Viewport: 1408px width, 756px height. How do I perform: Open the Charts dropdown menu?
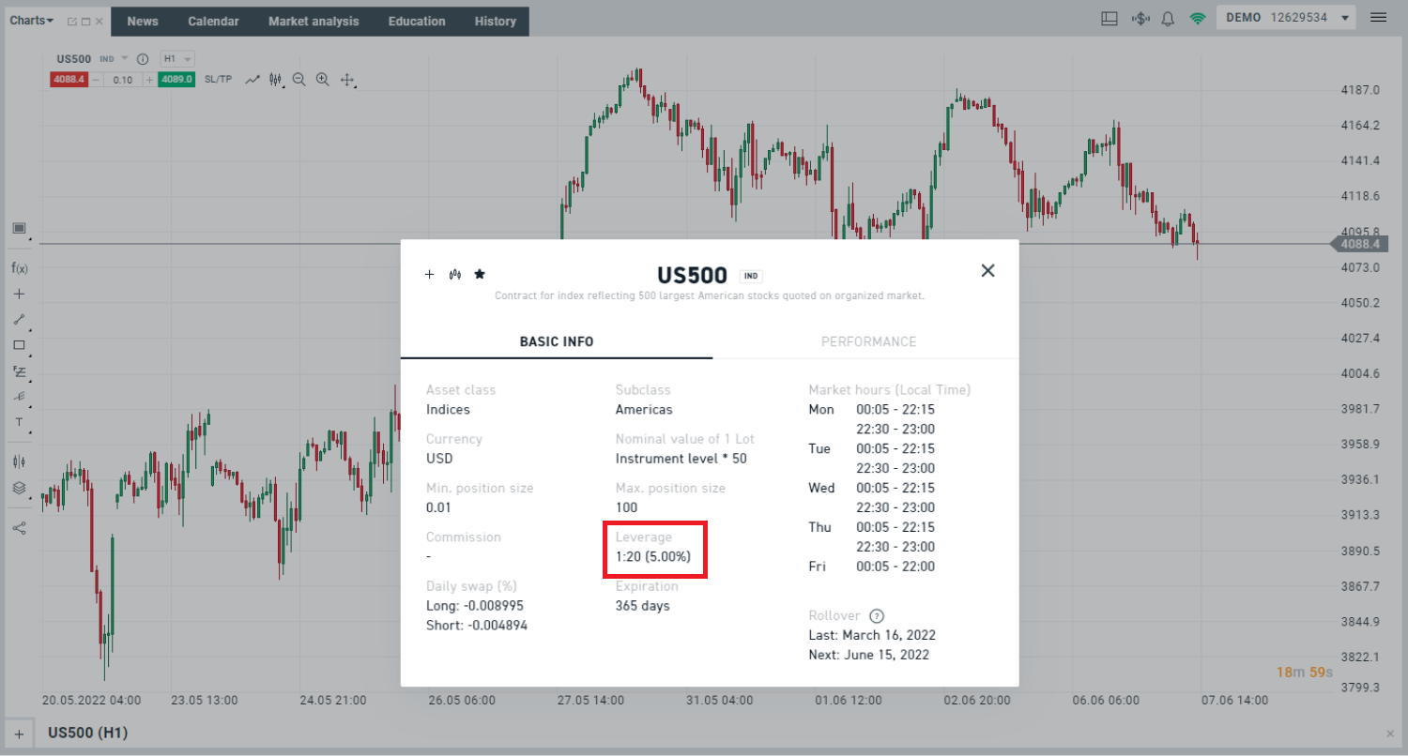tap(32, 21)
